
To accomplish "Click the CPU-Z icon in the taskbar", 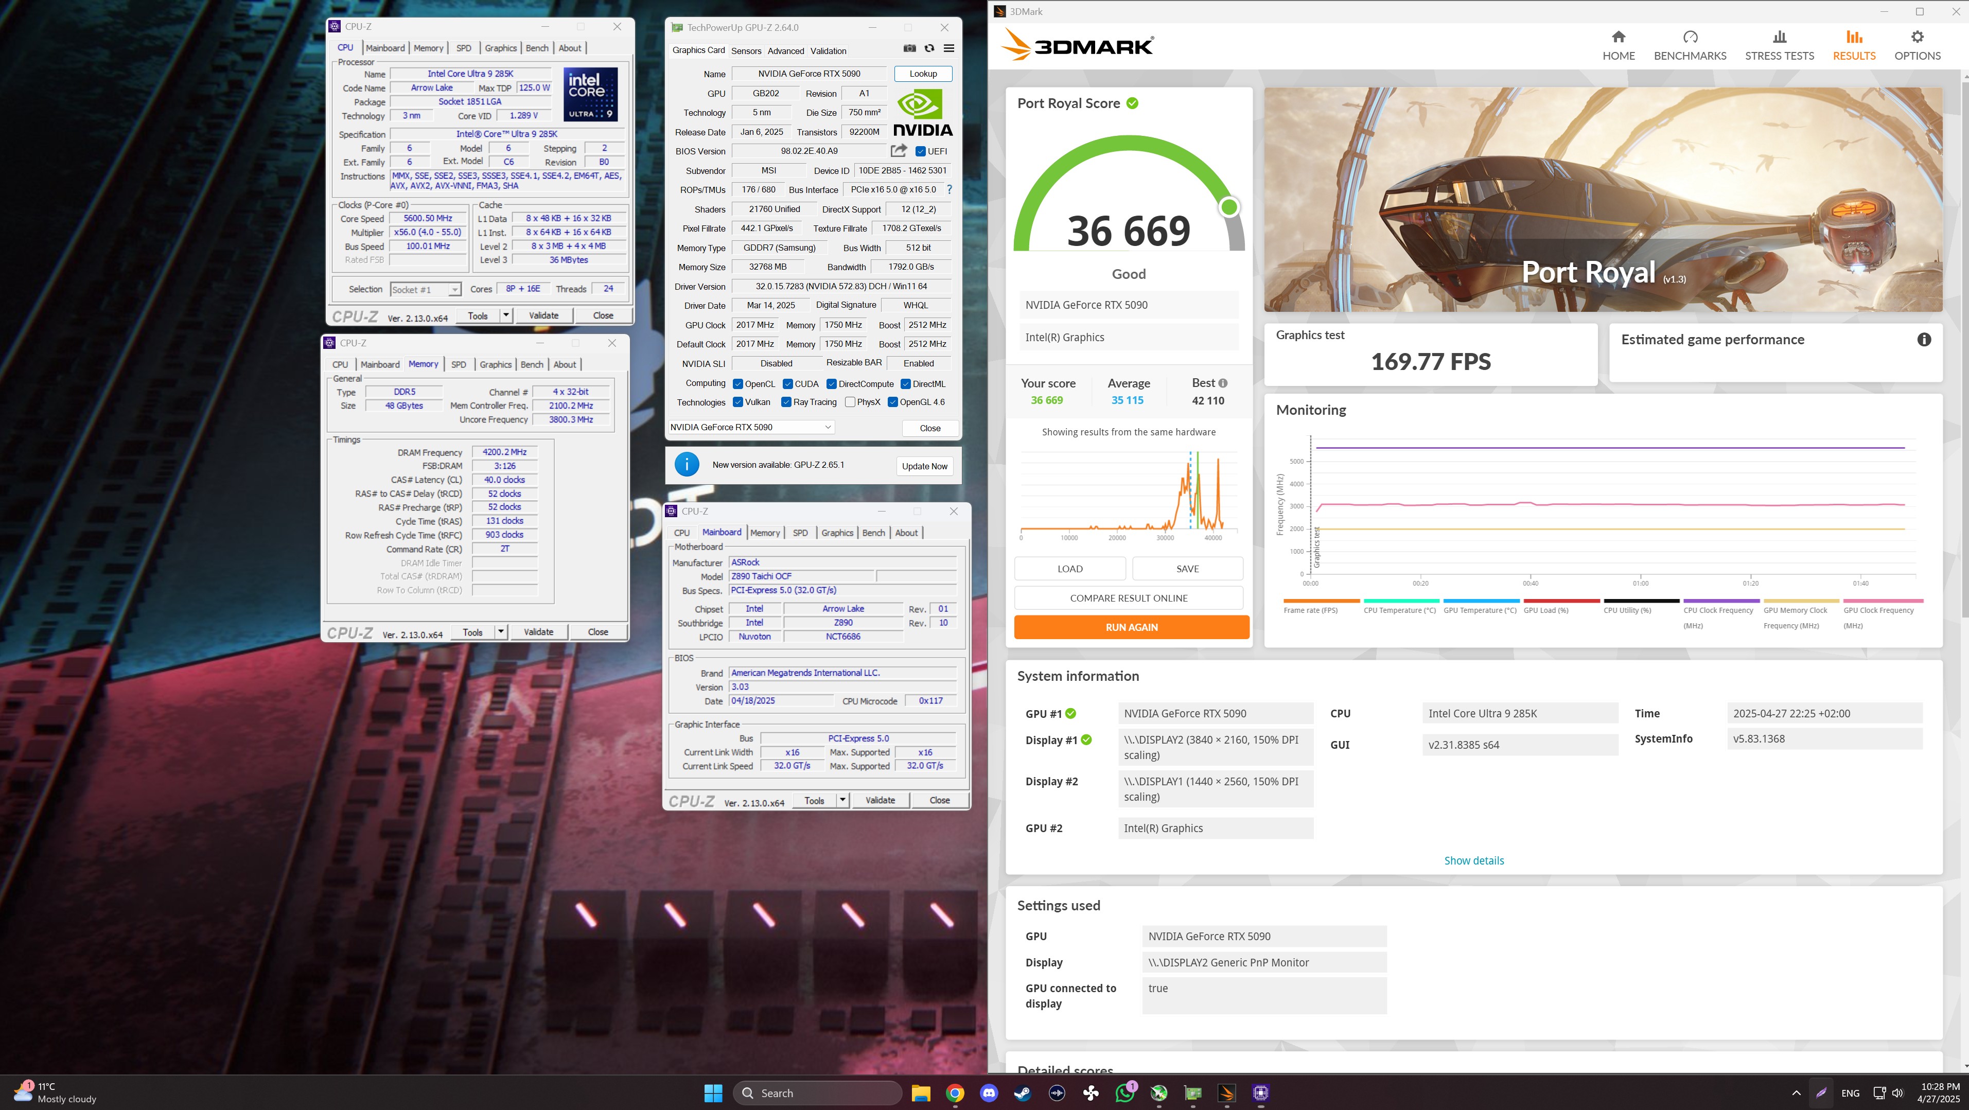I will tap(1261, 1093).
